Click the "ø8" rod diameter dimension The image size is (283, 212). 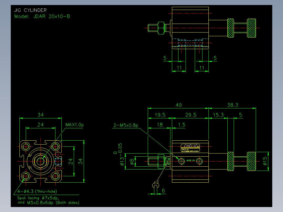tap(132, 162)
